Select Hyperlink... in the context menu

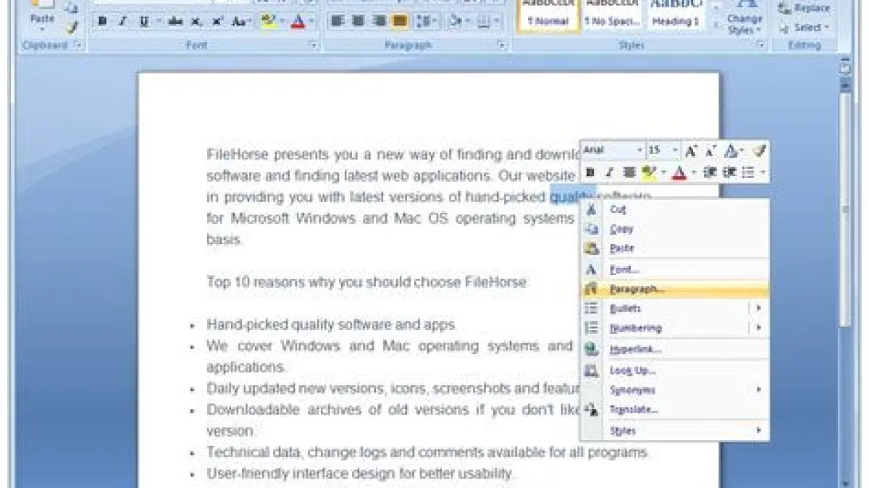pos(635,349)
